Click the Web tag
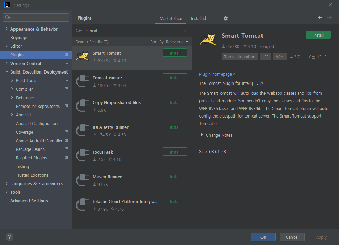339x245 pixels. pos(280,57)
